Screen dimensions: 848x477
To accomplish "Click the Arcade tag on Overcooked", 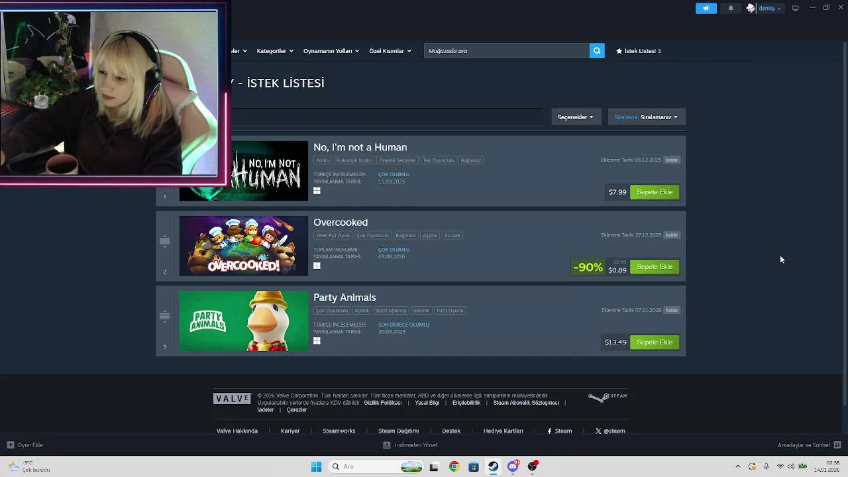I will point(452,235).
